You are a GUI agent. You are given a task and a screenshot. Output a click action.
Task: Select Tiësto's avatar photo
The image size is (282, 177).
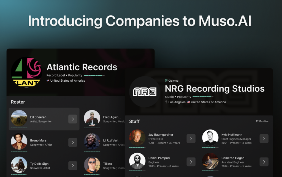tap(92, 165)
